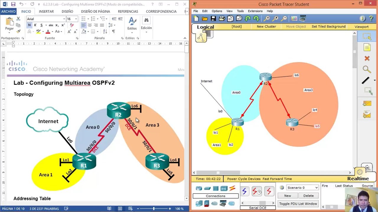Toggle superscript formatting in Word
This screenshot has height=212, width=378.
pyautogui.click(x=63, y=25)
